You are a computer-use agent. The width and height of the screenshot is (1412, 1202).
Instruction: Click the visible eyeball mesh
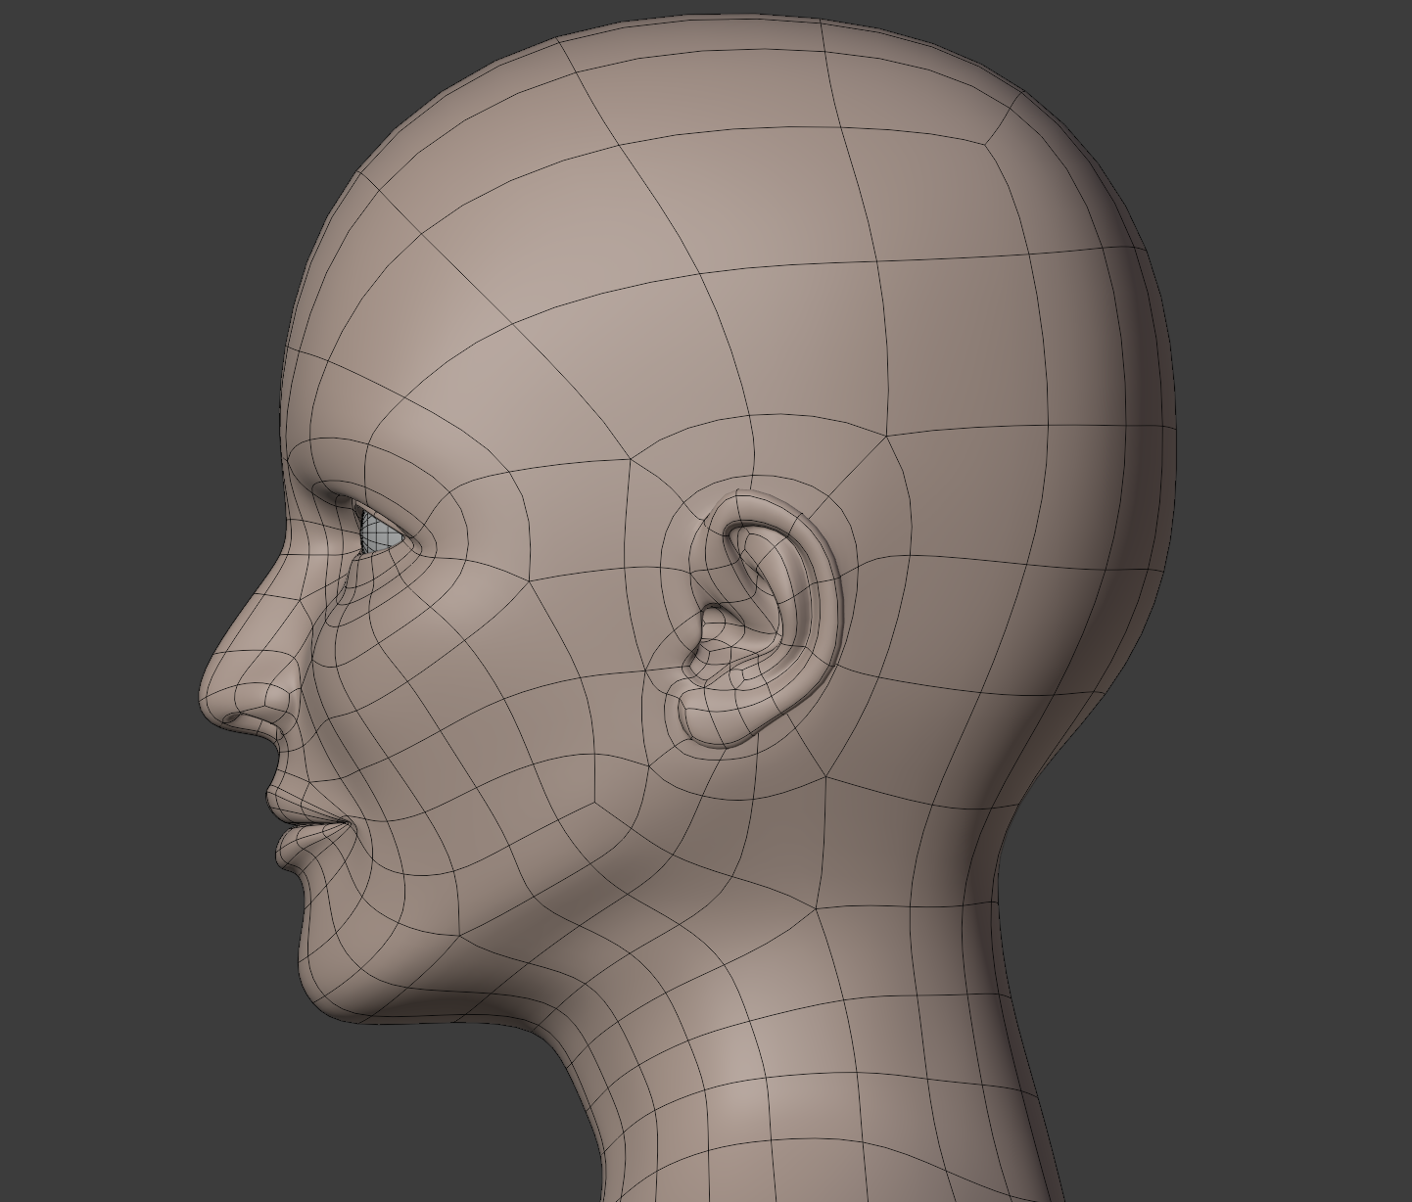tap(376, 534)
